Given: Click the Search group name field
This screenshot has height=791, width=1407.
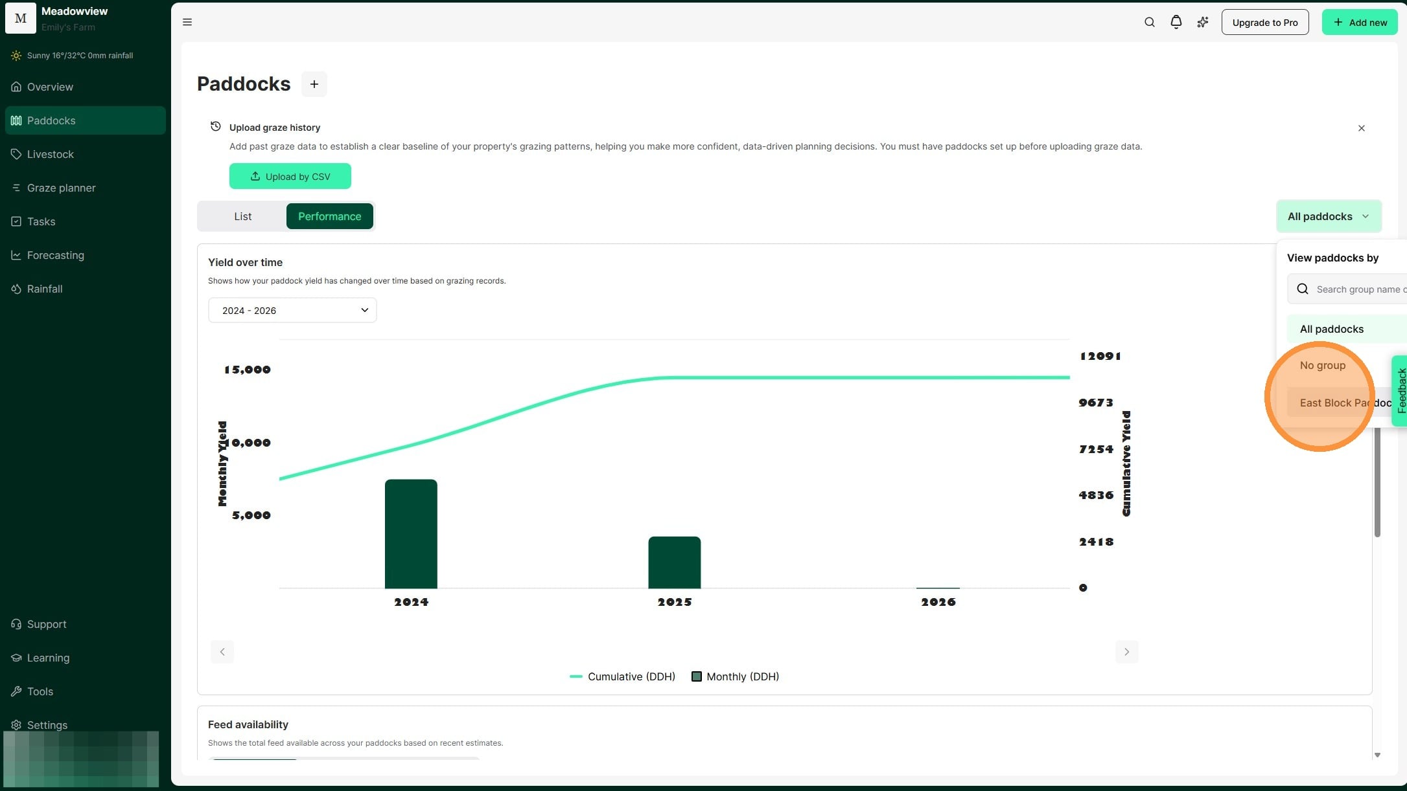Looking at the screenshot, I should (x=1355, y=289).
